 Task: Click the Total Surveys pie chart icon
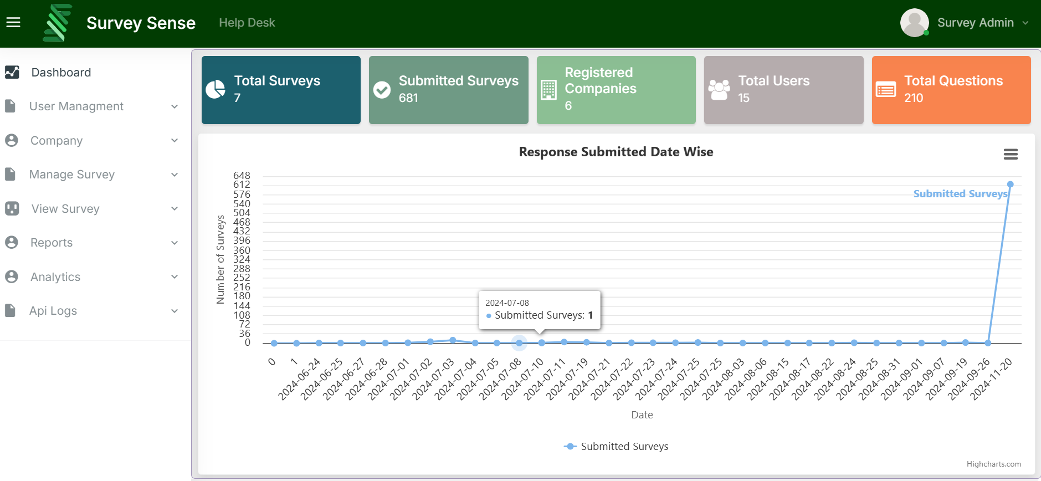point(216,89)
